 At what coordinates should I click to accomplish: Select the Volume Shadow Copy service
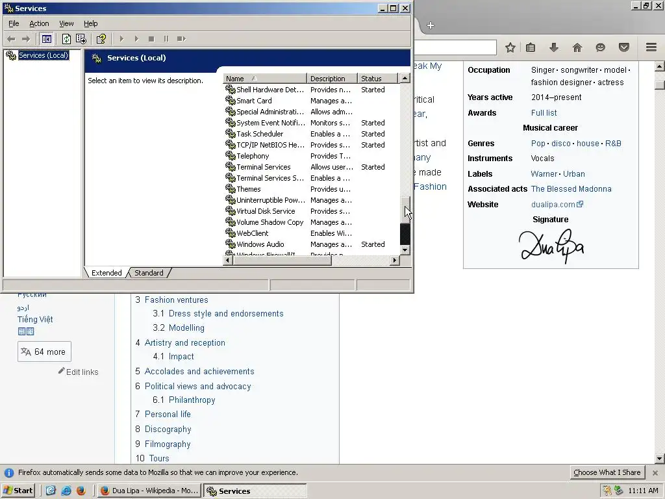[x=311, y=222]
